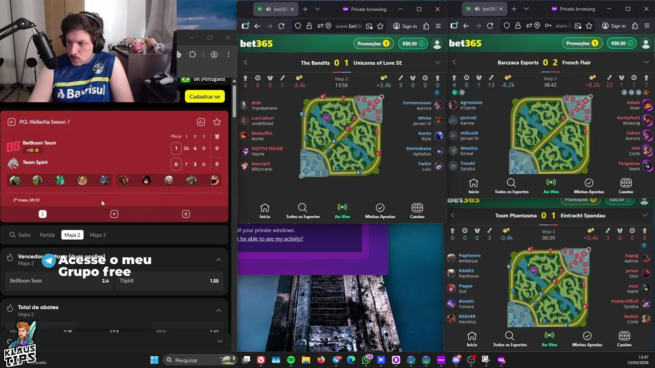Open the info tab icon under the scoreboard

[x=42, y=214]
